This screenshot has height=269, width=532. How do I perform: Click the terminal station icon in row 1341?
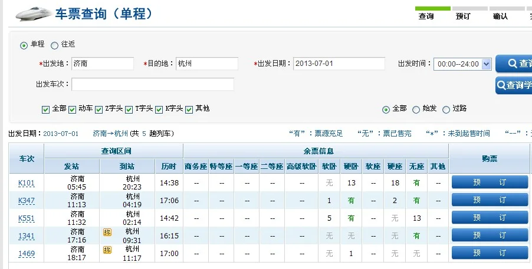107,233
